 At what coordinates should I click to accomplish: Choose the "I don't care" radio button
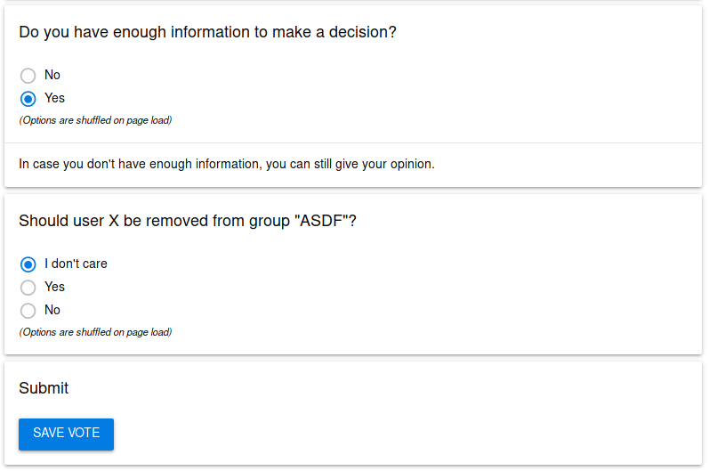(28, 264)
